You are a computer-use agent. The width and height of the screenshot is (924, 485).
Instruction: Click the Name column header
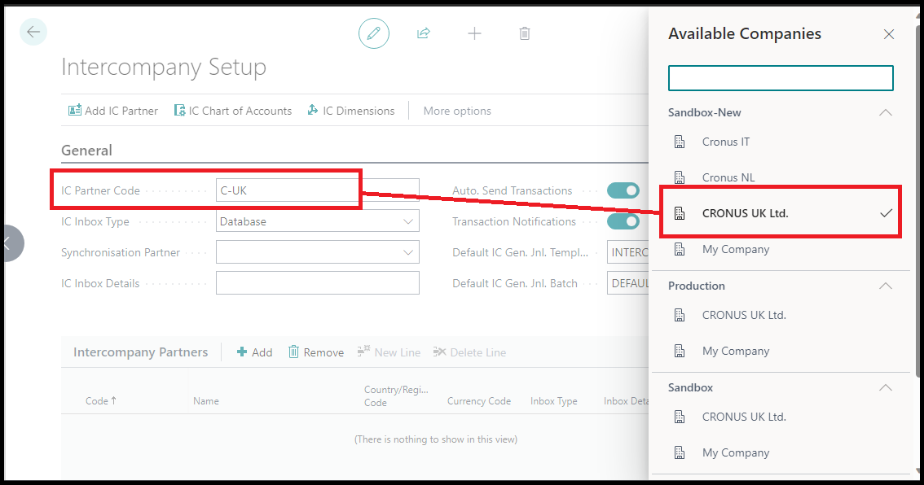[x=206, y=401]
